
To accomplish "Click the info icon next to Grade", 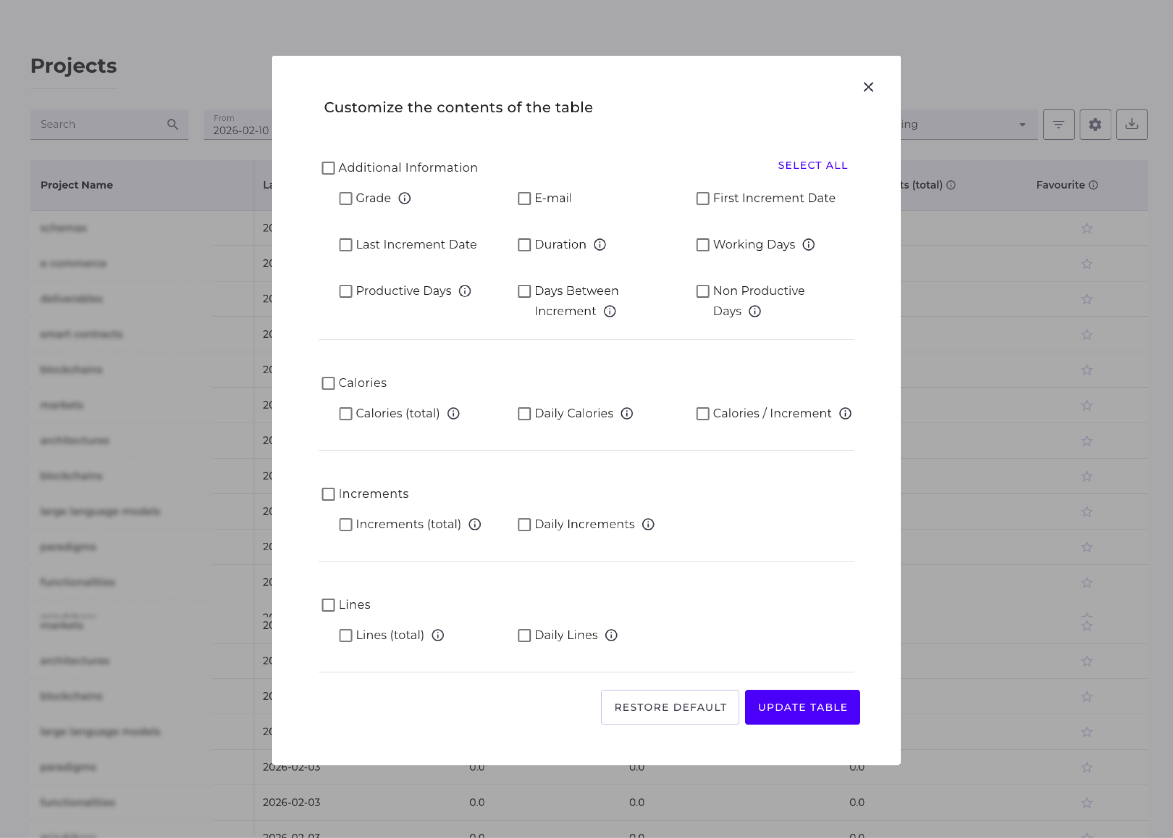I will 405,198.
